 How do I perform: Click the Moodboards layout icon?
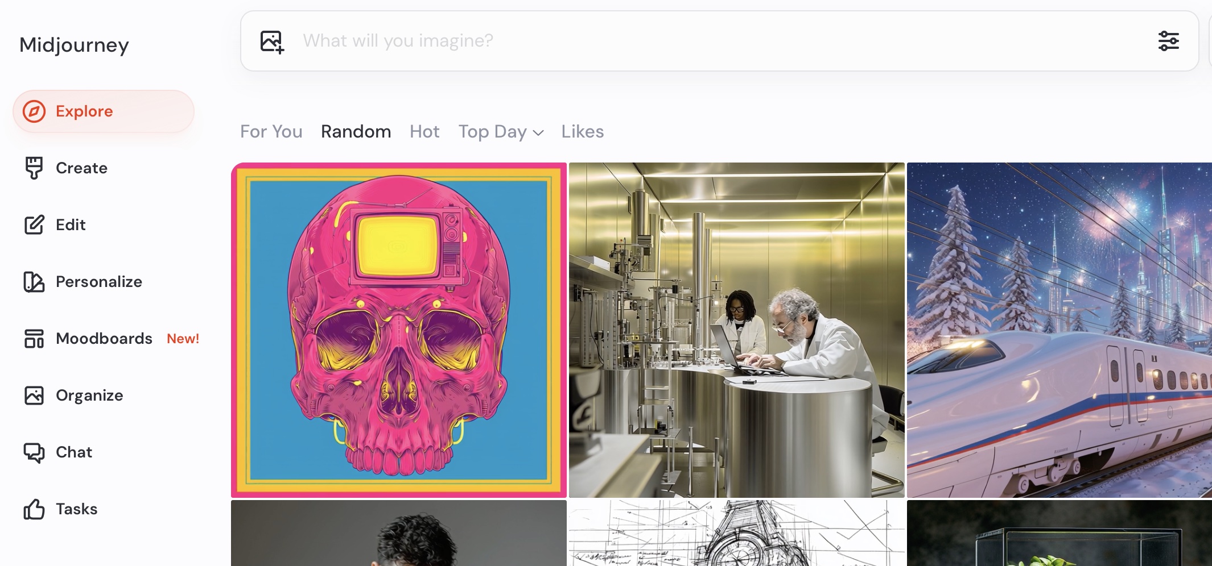tap(34, 339)
